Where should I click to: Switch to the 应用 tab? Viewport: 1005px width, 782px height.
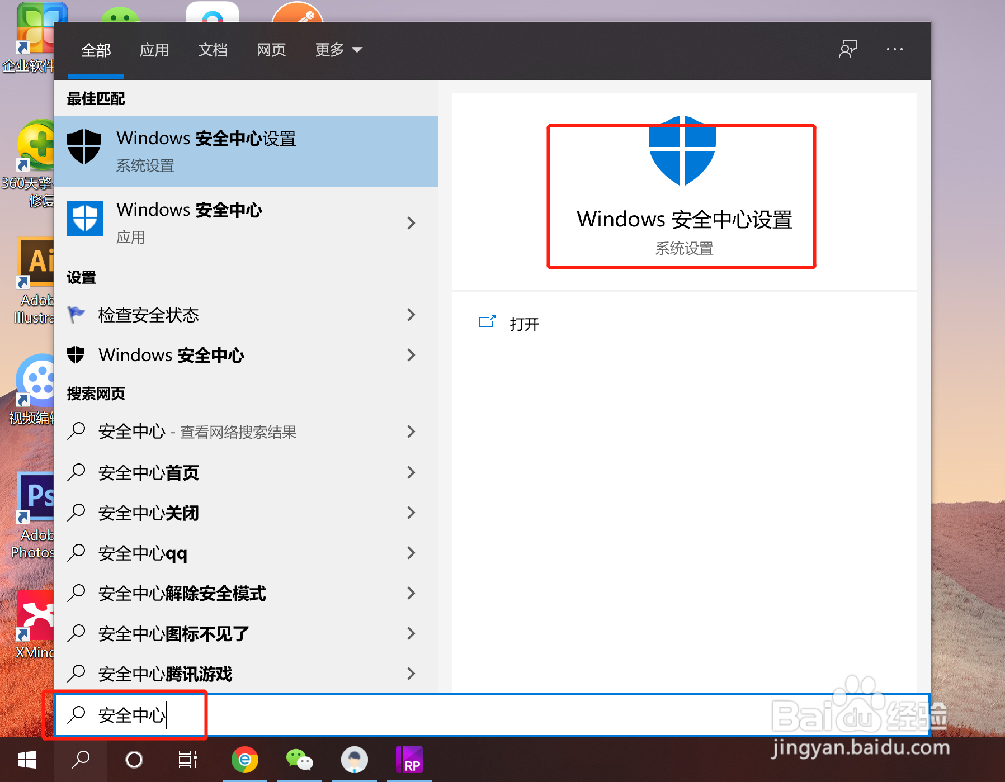click(154, 50)
